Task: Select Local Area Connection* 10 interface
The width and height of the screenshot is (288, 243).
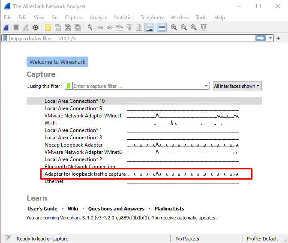Action: click(144, 101)
